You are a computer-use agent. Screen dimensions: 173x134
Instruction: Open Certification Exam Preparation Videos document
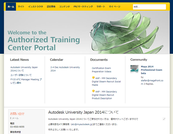tap(102, 70)
